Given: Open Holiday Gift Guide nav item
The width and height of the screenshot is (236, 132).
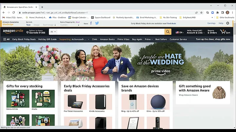Looking at the screenshot, I should pyautogui.click(x=48, y=39).
